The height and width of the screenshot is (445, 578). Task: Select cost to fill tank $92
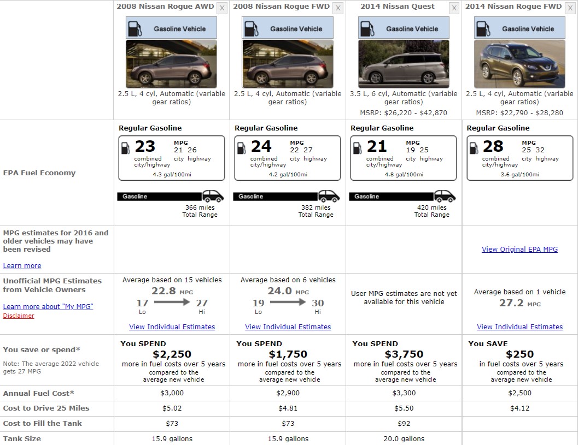click(404, 424)
